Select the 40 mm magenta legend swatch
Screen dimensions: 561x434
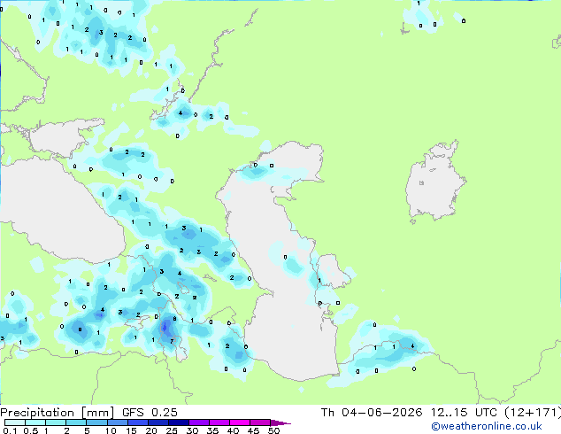coord(240,422)
